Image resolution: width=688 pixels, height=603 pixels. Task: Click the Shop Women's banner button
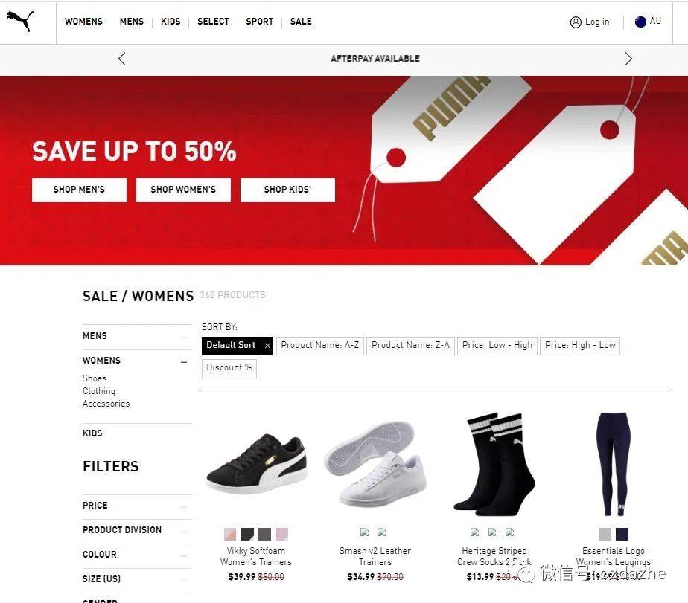click(x=183, y=190)
